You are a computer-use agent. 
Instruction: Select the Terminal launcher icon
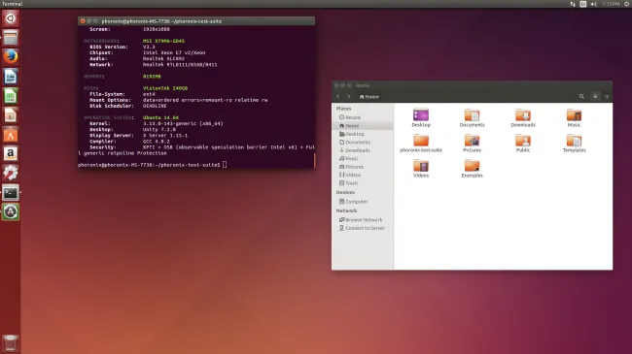pos(11,192)
